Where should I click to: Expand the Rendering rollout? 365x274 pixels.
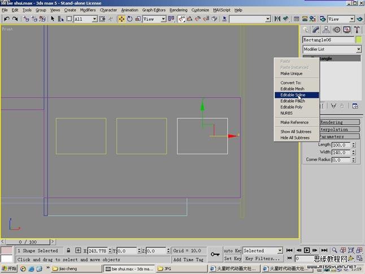tap(340, 122)
